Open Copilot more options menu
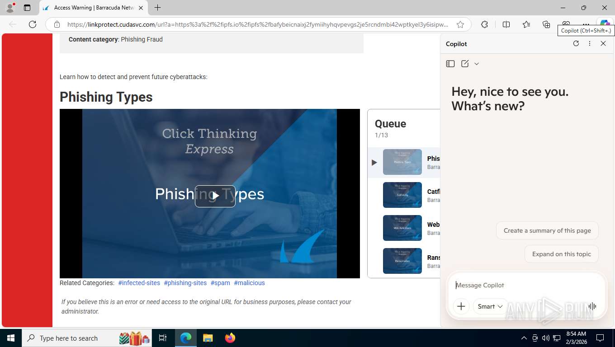 pos(589,43)
